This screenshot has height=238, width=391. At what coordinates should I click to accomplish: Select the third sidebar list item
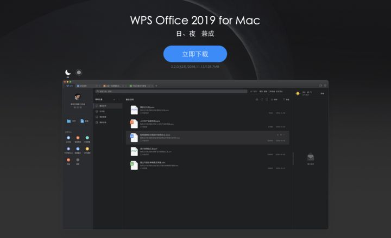[x=108, y=117]
